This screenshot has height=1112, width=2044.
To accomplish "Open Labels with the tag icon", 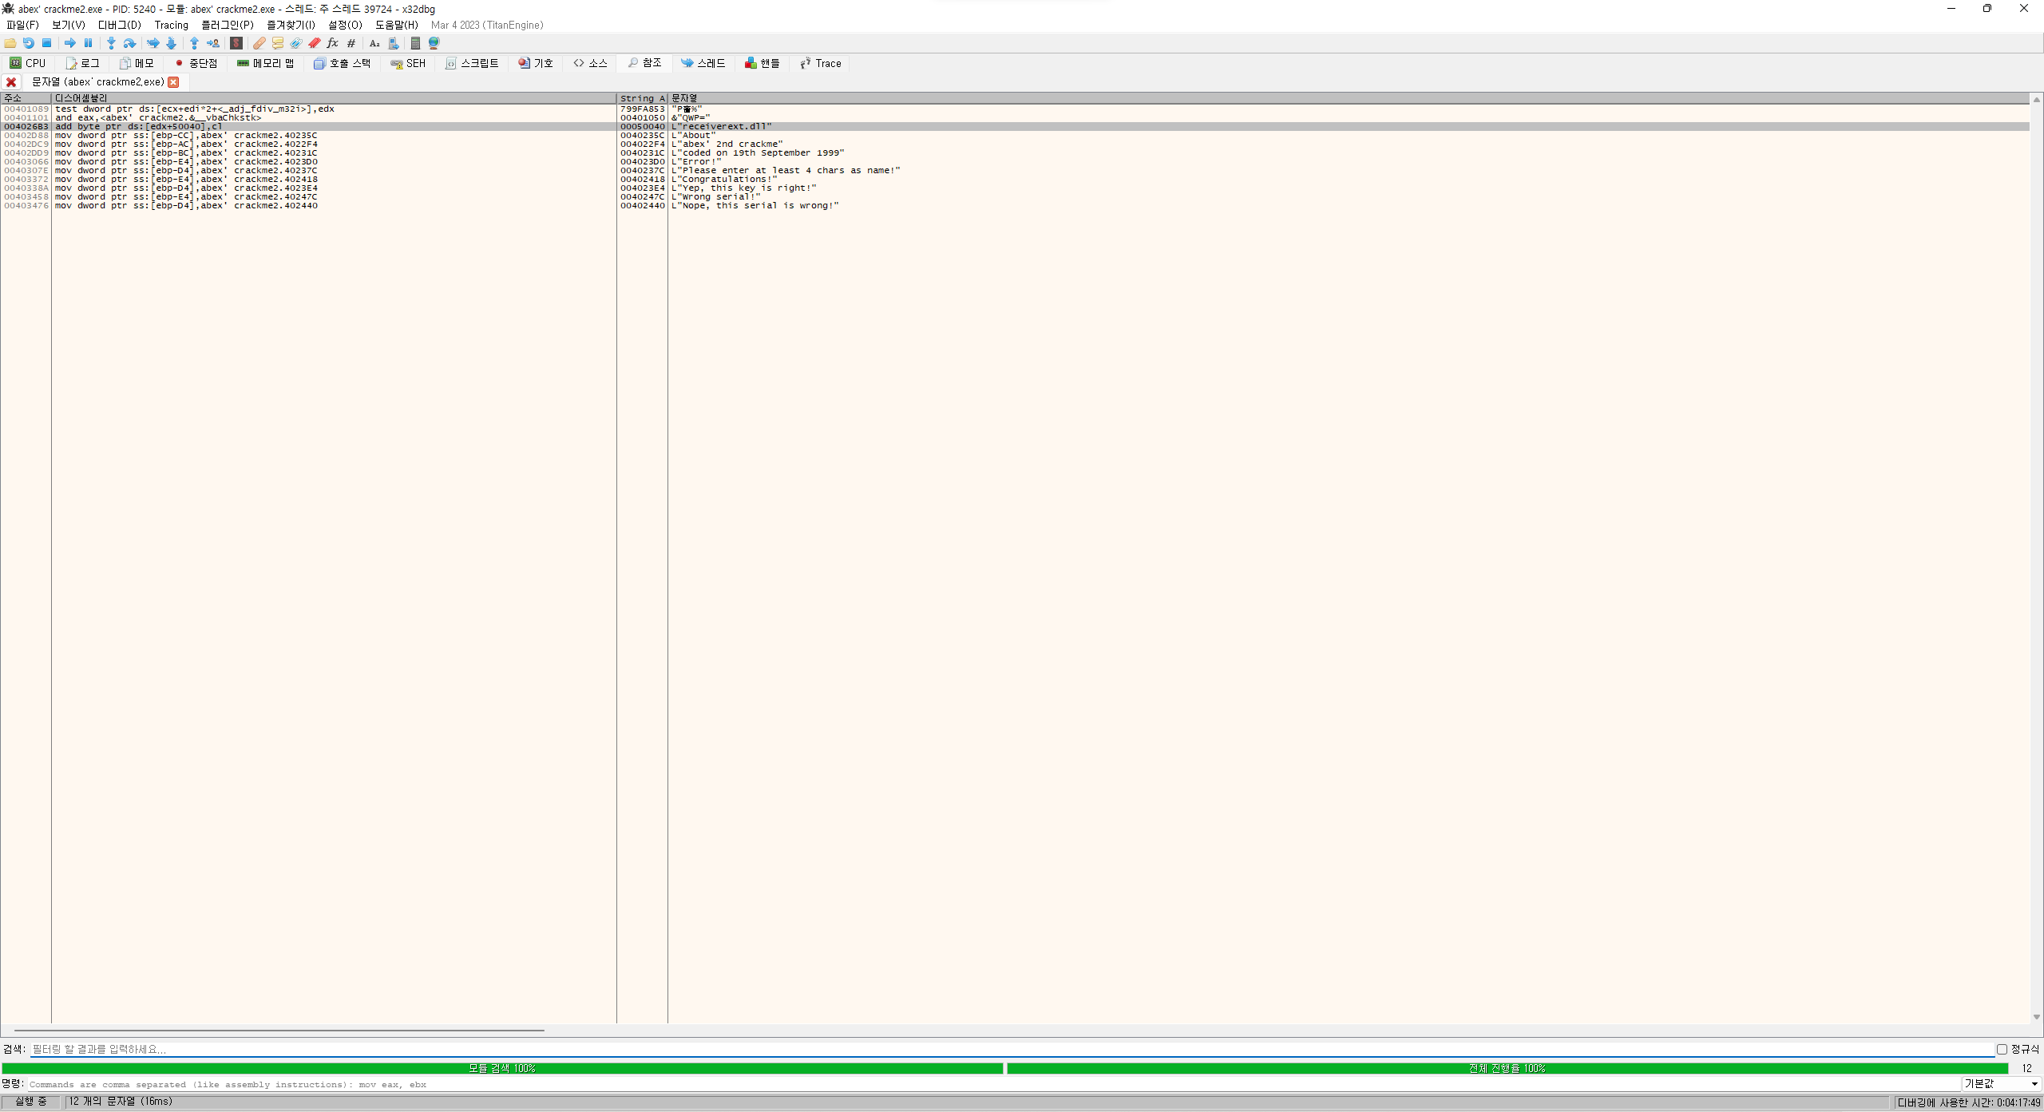I will 296,43.
